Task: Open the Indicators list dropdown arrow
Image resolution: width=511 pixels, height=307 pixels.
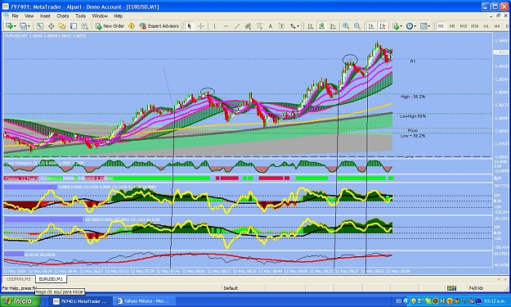Action: click(401, 26)
